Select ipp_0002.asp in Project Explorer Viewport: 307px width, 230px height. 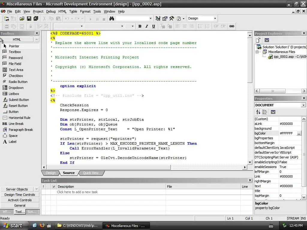click(x=287, y=57)
